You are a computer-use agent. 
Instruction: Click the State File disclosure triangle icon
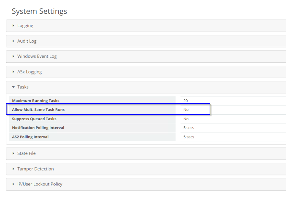(13, 153)
